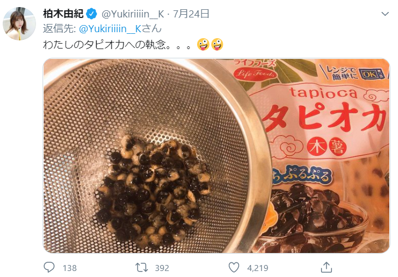Screen dimensions: 398x277
Task: Click the first zany face emoji
Action: pos(203,45)
